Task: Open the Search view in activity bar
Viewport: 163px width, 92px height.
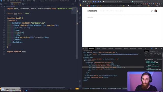Action: pos(80,9)
